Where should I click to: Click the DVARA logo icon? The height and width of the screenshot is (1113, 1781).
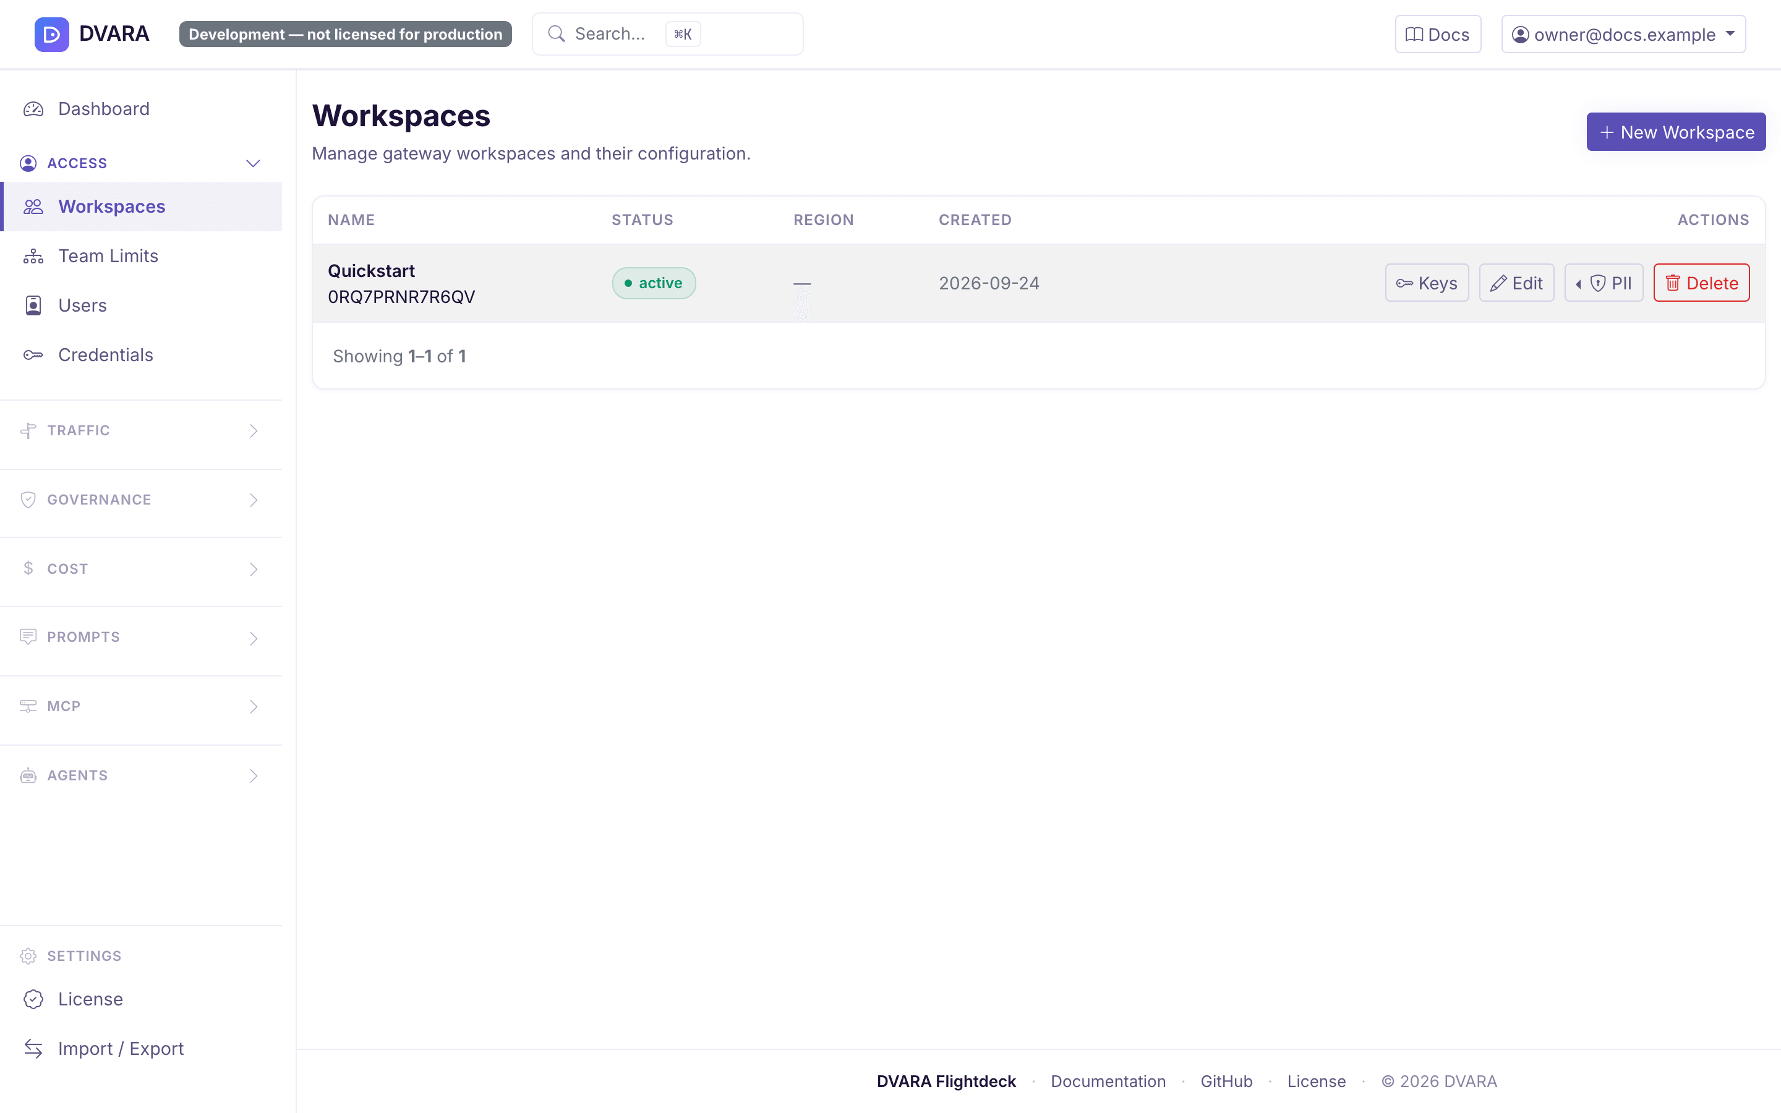click(51, 34)
